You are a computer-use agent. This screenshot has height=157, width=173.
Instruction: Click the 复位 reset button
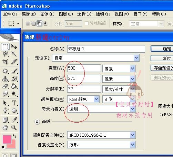tap(162, 58)
